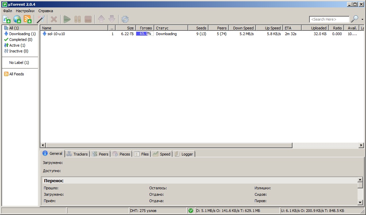Pause the torrent using the toolbar
This screenshot has width=366, height=215.
click(x=78, y=19)
